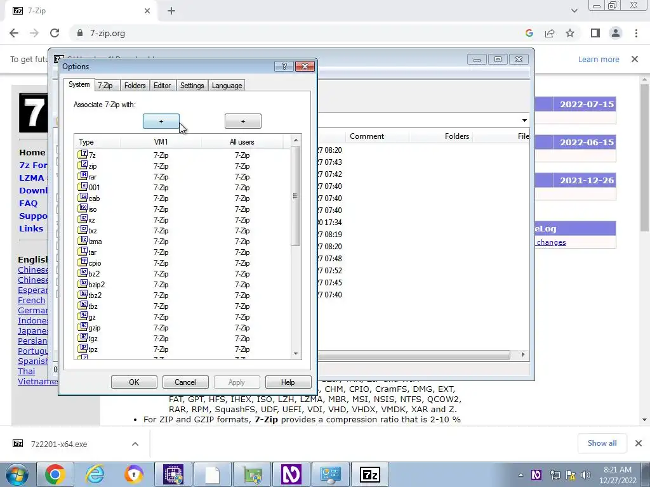Click the plus button above All users column

click(243, 121)
